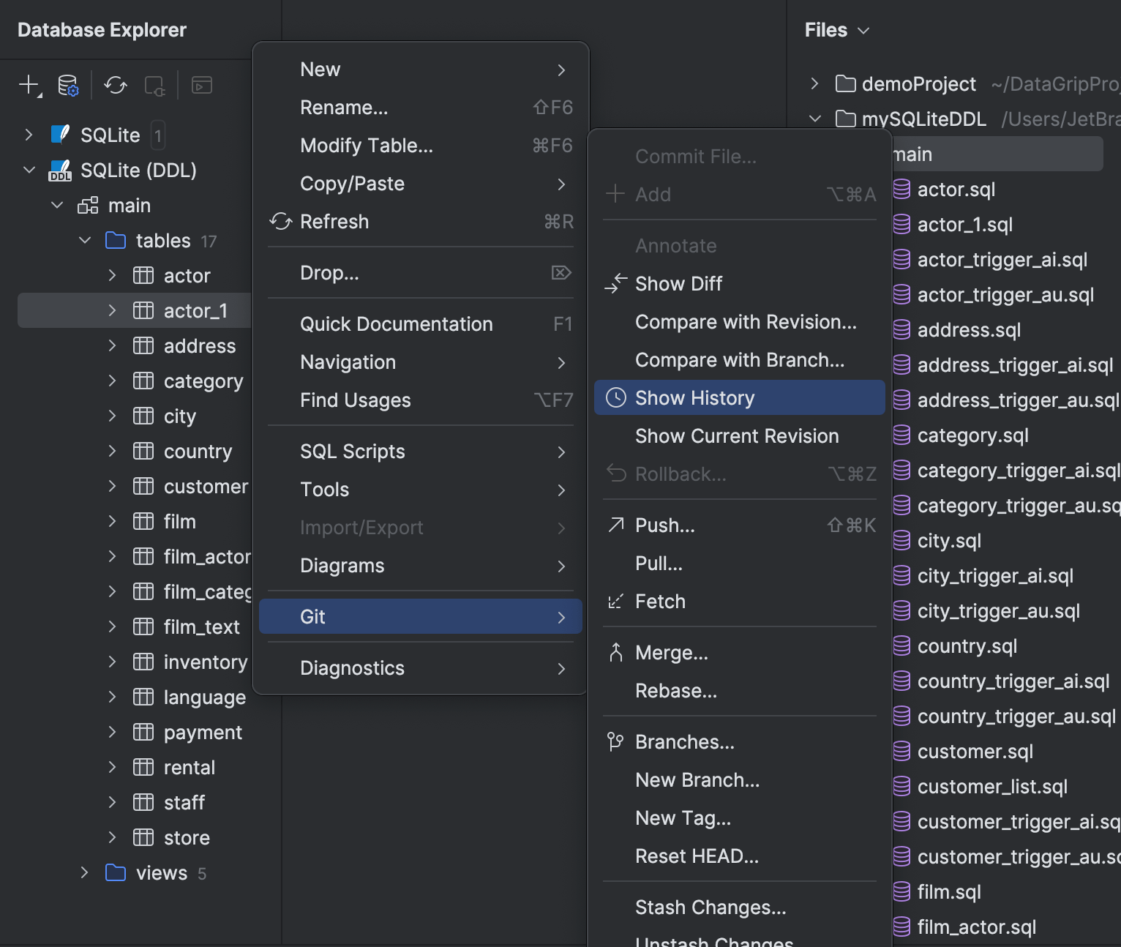The width and height of the screenshot is (1121, 947).
Task: Create a new data source with plus icon
Action: 26,85
